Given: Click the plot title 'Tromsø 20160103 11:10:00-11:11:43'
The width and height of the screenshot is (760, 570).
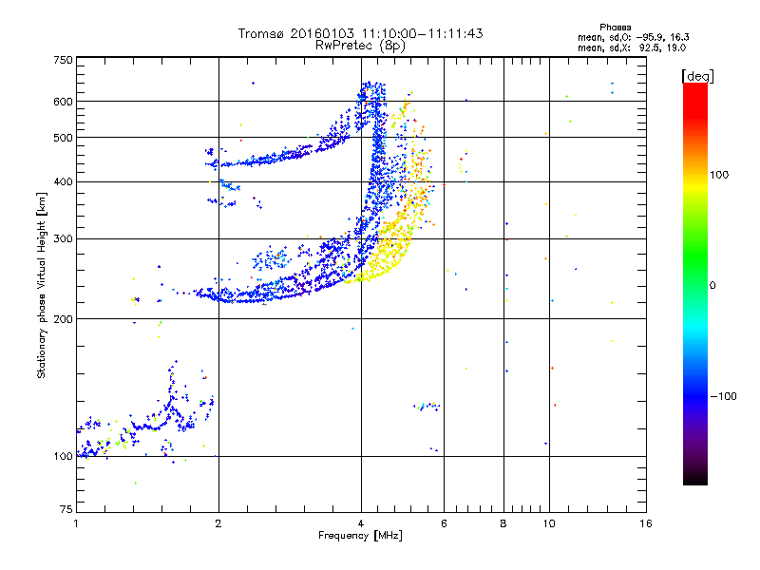Looking at the screenshot, I should (x=360, y=33).
